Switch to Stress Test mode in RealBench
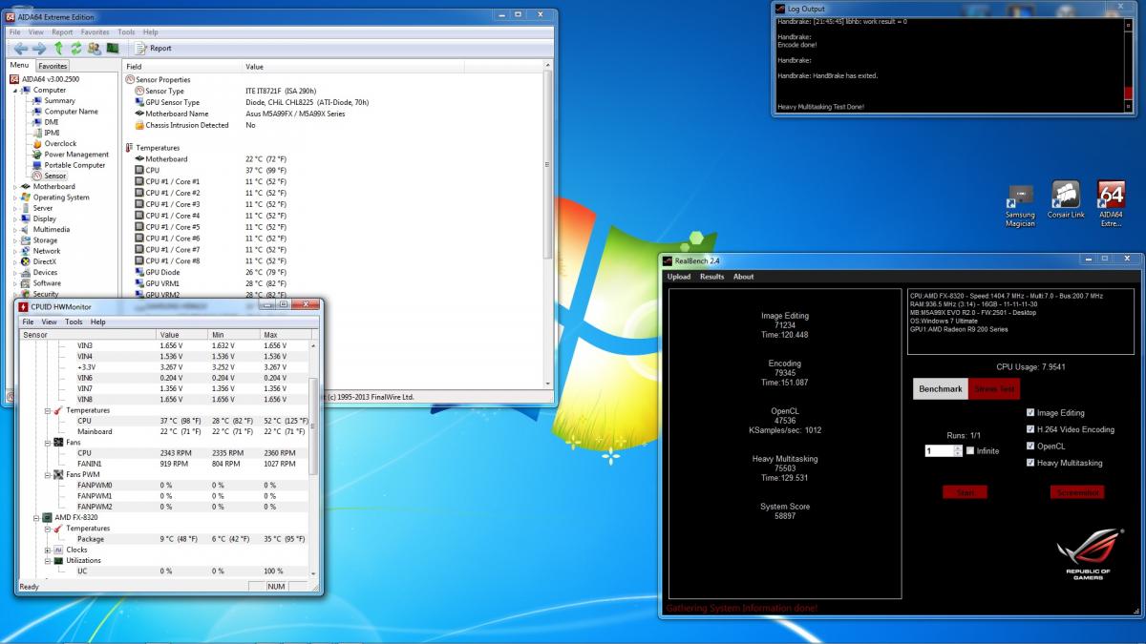The width and height of the screenshot is (1146, 644). pos(994,389)
